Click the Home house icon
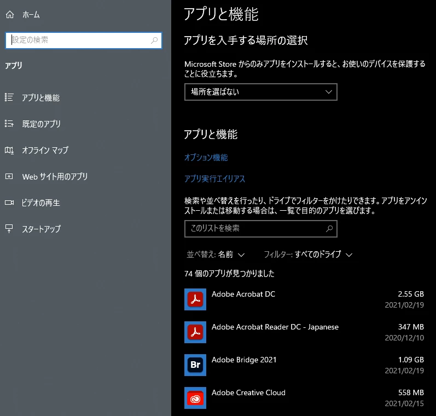Image resolution: width=436 pixels, height=416 pixels. click(10, 14)
